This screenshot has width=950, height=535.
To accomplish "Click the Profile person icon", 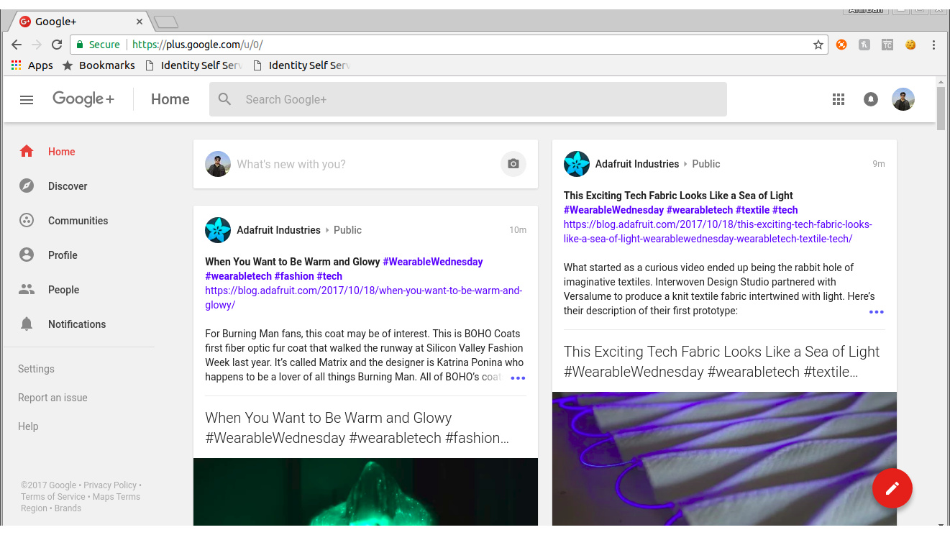I will click(x=27, y=255).
